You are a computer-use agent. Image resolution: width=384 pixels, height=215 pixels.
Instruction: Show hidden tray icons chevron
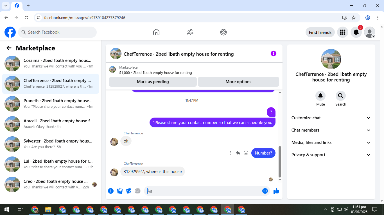(326, 209)
